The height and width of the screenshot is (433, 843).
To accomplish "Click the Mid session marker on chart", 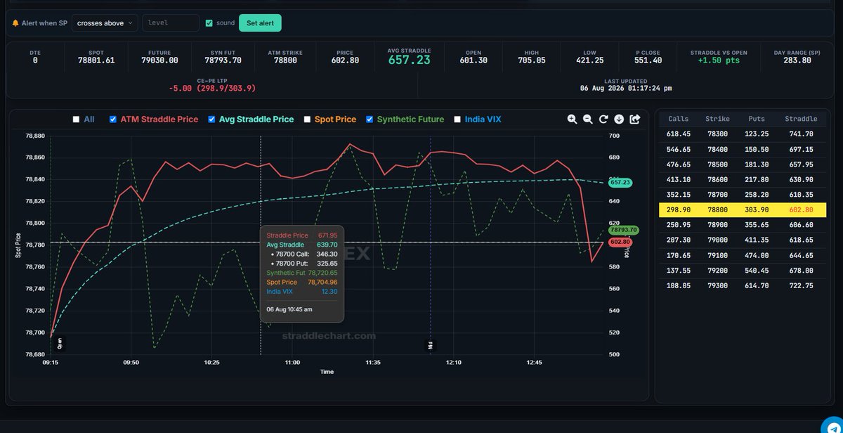I will pyautogui.click(x=431, y=344).
